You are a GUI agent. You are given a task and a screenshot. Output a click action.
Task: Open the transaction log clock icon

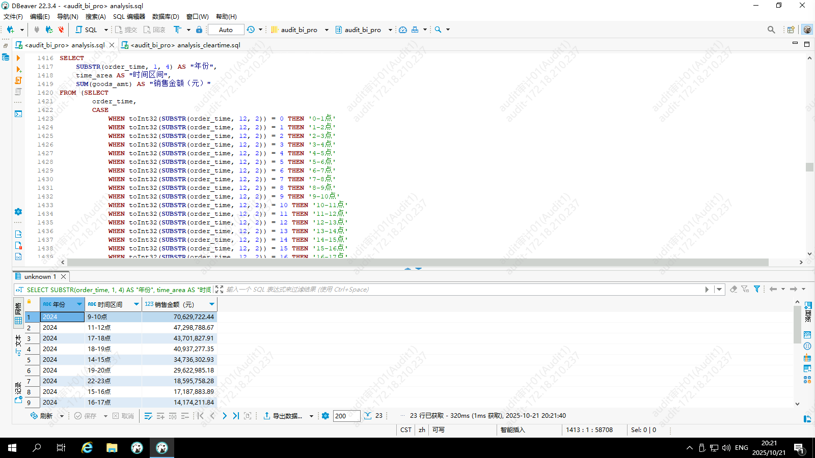(251, 30)
